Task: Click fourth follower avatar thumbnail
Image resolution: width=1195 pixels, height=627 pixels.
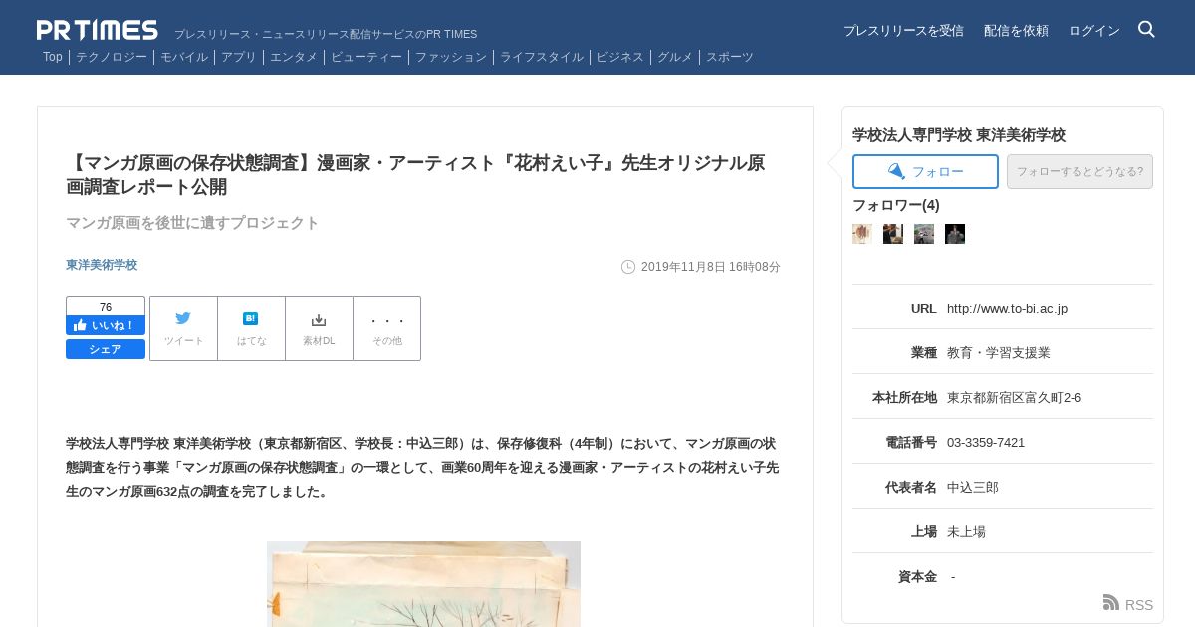Action: (x=955, y=234)
